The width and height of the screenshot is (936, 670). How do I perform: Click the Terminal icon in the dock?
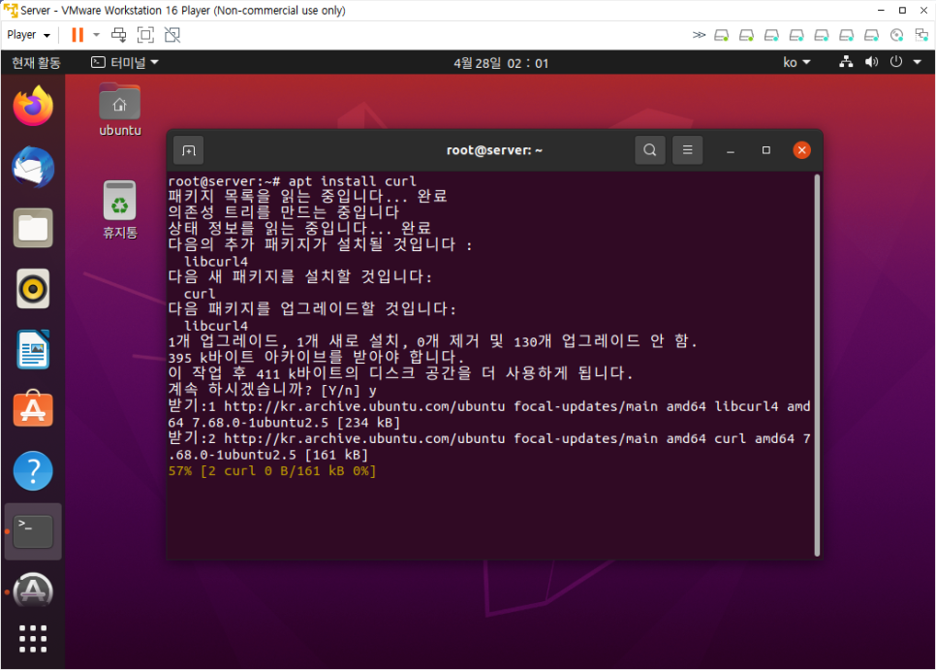pyautogui.click(x=33, y=531)
